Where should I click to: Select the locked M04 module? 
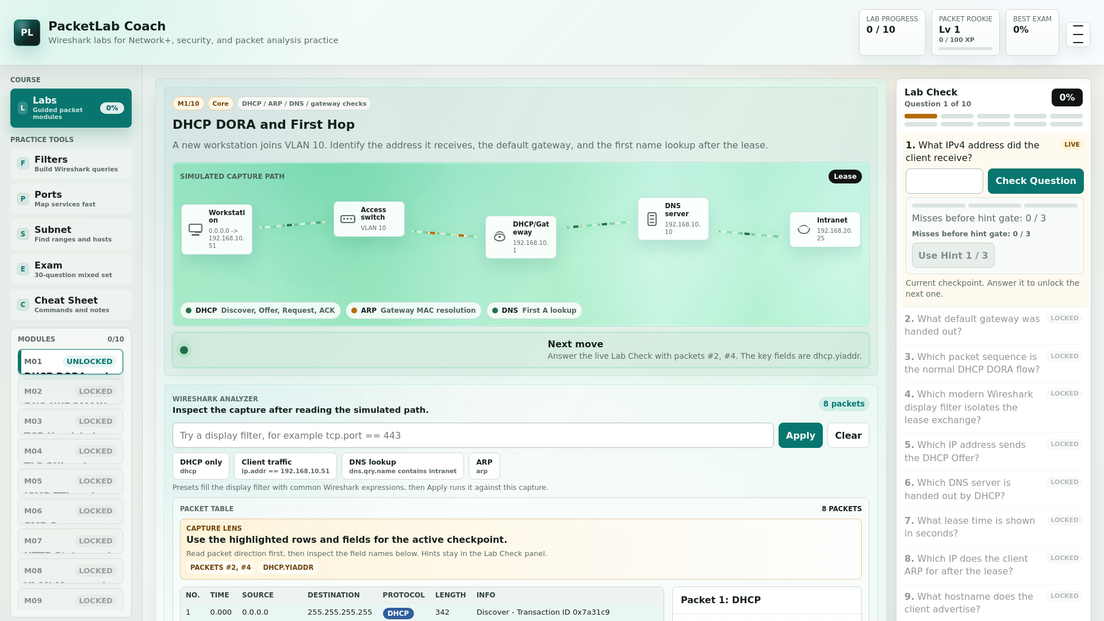(x=71, y=451)
